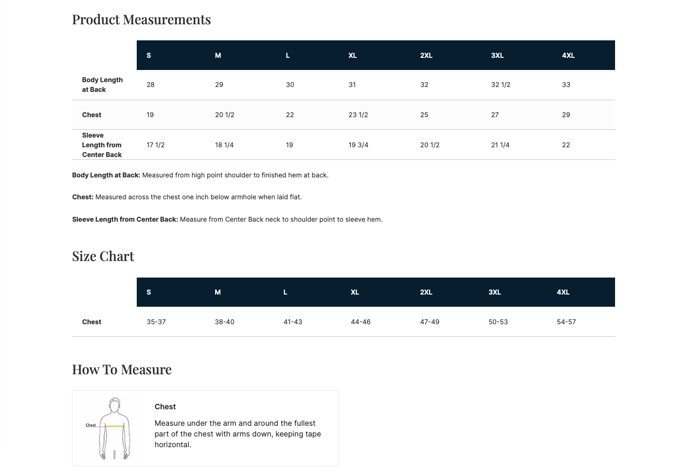The height and width of the screenshot is (472, 690).
Task: Click the 54-57 chest size cell
Action: point(566,322)
